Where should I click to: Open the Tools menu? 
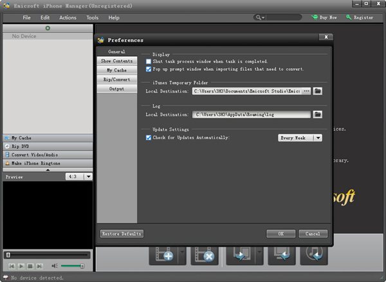coord(92,18)
